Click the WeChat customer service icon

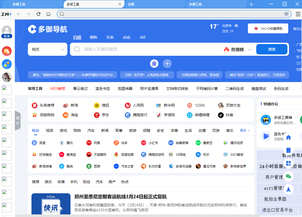tap(289, 176)
